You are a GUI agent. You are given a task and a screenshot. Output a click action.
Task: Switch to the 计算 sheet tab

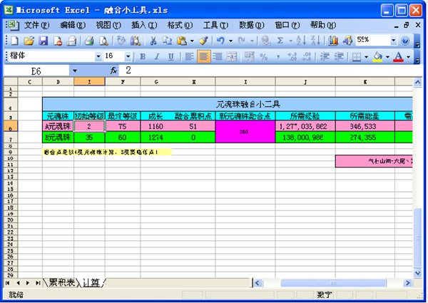[x=91, y=282]
